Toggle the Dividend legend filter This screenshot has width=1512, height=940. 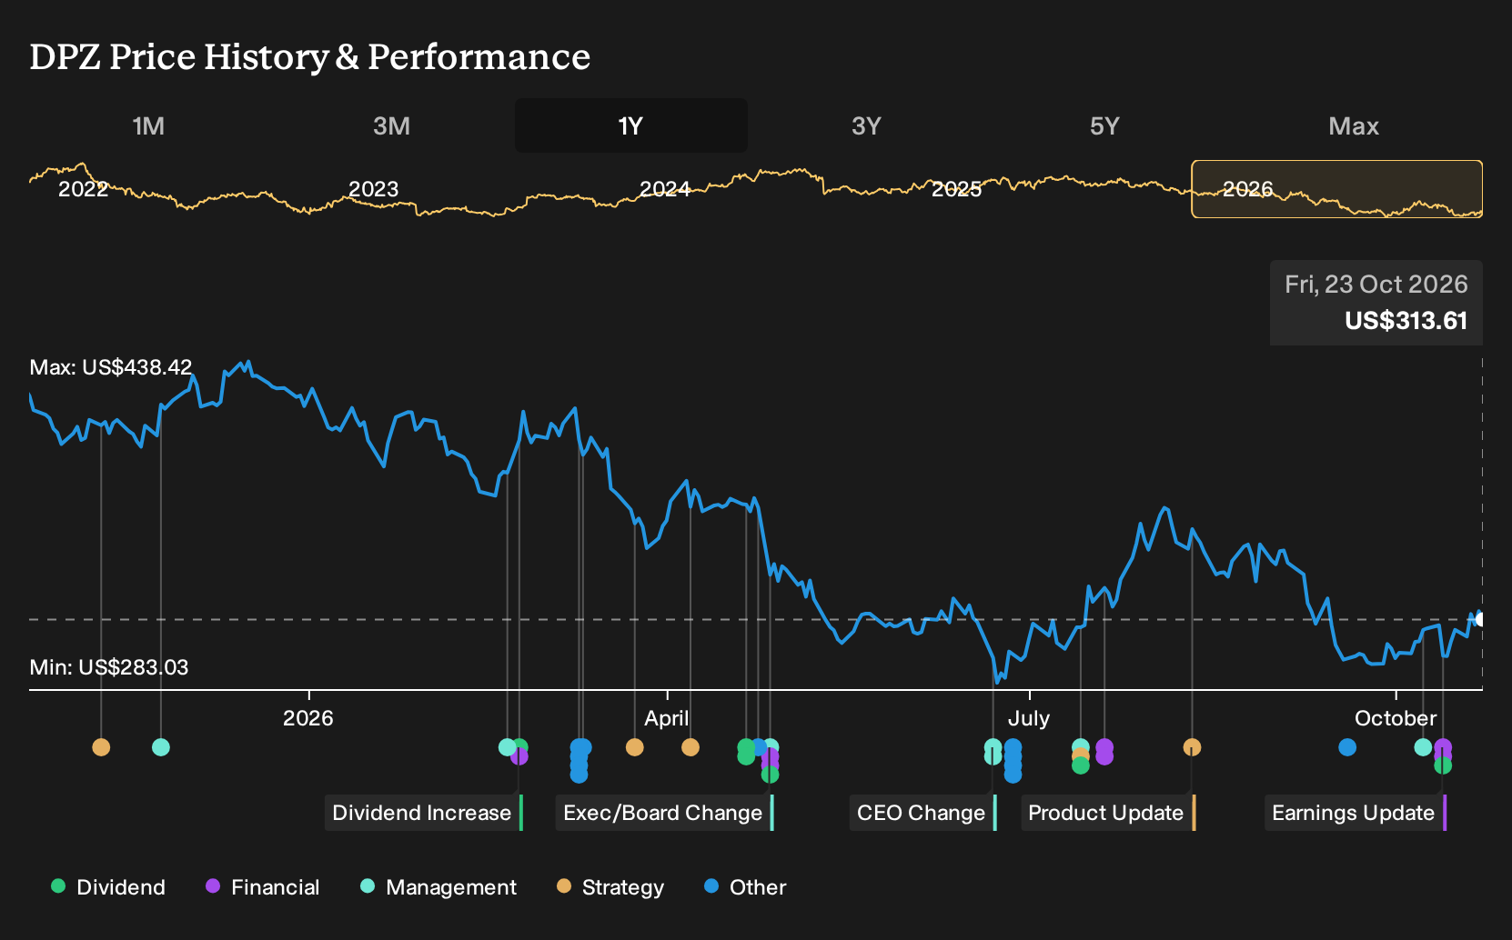(108, 887)
